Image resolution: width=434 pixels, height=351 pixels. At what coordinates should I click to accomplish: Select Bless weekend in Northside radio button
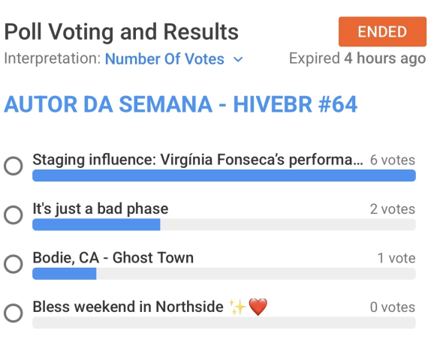click(14, 313)
